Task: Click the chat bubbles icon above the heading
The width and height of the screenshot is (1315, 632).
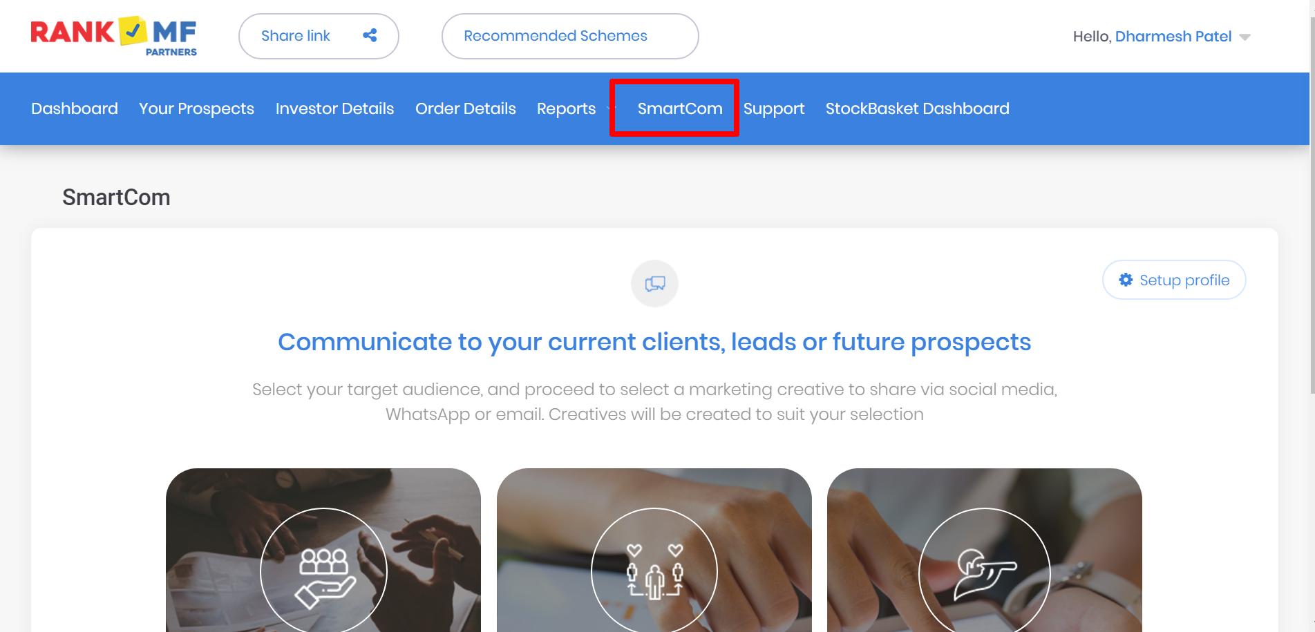Action: (x=654, y=283)
